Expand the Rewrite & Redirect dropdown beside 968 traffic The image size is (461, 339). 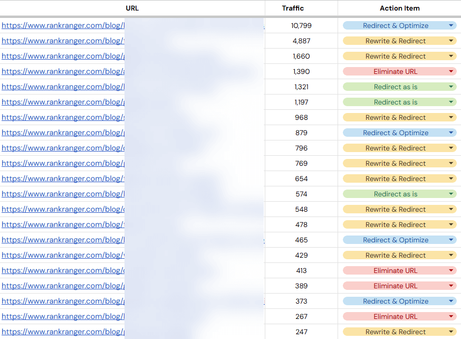(x=450, y=117)
